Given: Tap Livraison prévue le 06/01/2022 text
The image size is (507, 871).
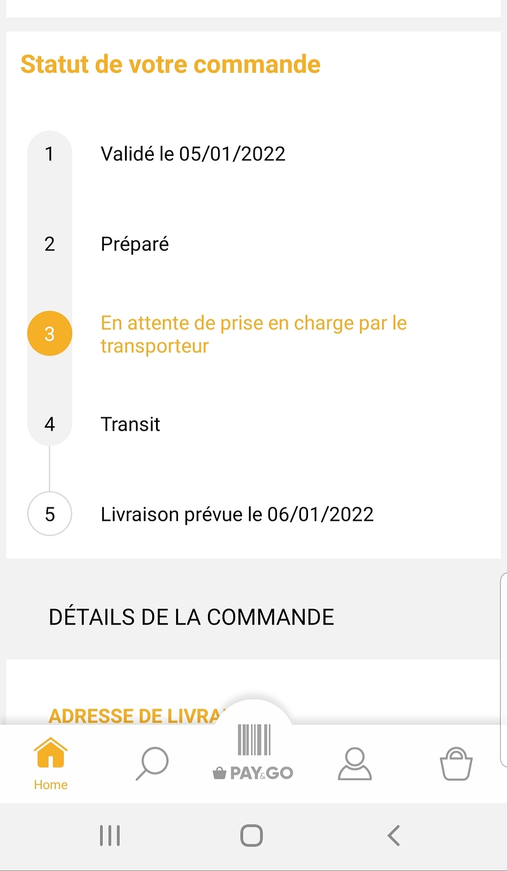Looking at the screenshot, I should tap(237, 514).
